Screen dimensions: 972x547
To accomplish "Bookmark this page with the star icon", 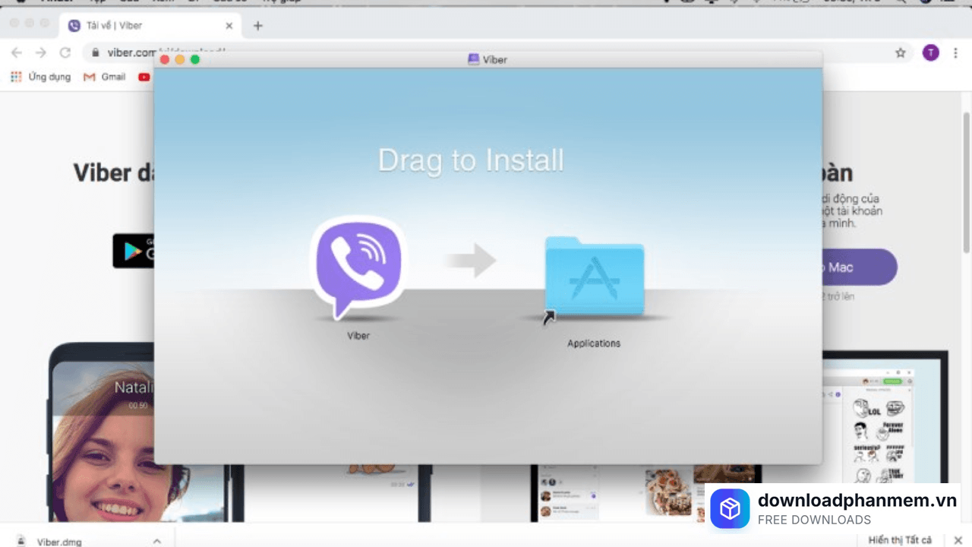I will [901, 52].
